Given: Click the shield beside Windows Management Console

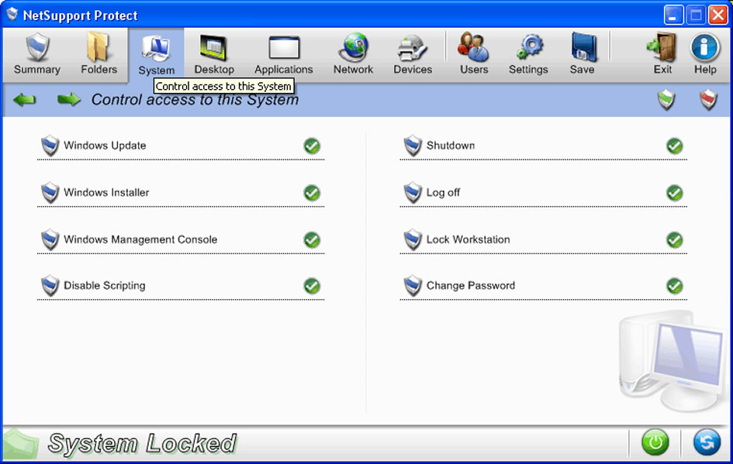Looking at the screenshot, I should [50, 239].
